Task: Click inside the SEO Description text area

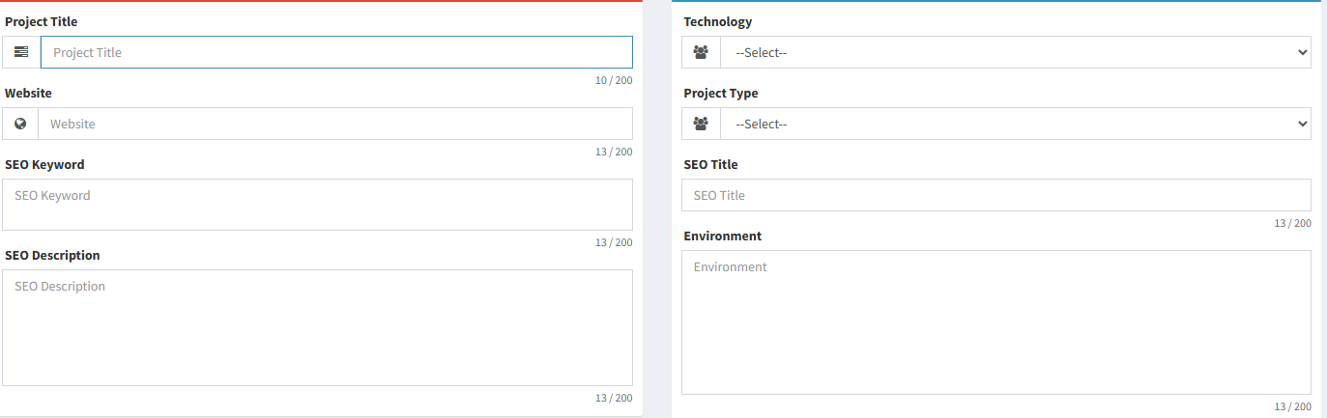Action: [317, 327]
